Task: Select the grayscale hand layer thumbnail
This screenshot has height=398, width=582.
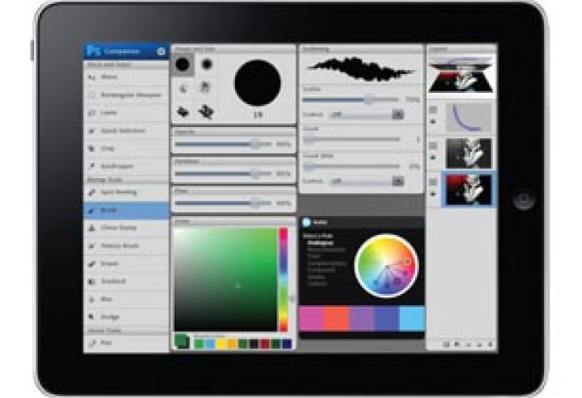Action: click(469, 153)
